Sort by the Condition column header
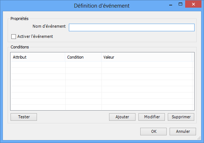204x143 pixels. pyautogui.click(x=83, y=57)
